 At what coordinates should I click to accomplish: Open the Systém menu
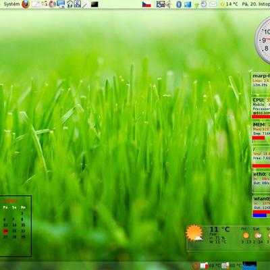(x=11, y=4)
